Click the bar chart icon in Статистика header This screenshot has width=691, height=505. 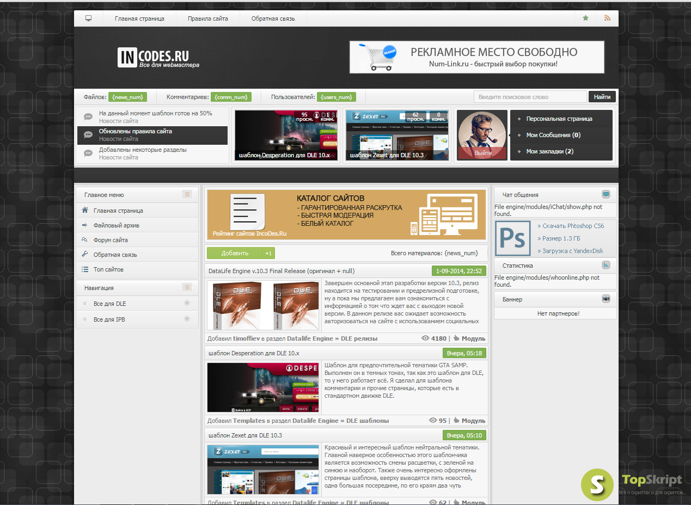tap(606, 266)
